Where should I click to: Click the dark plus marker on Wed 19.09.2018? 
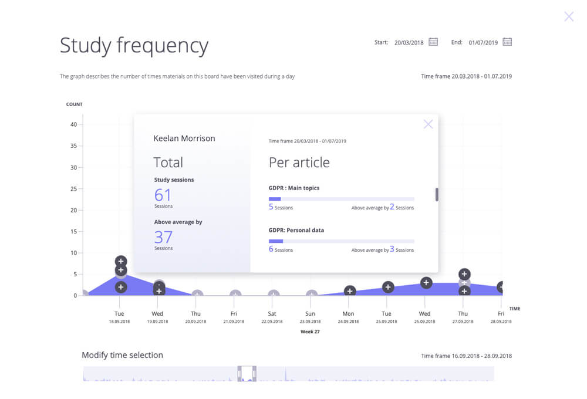[159, 290]
